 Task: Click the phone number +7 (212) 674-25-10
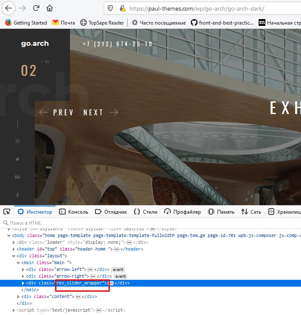pyautogui.click(x=117, y=44)
